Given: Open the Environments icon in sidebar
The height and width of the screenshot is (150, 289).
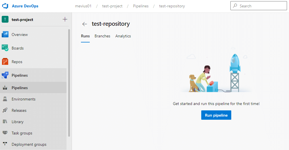Looking at the screenshot, I should tap(5, 99).
